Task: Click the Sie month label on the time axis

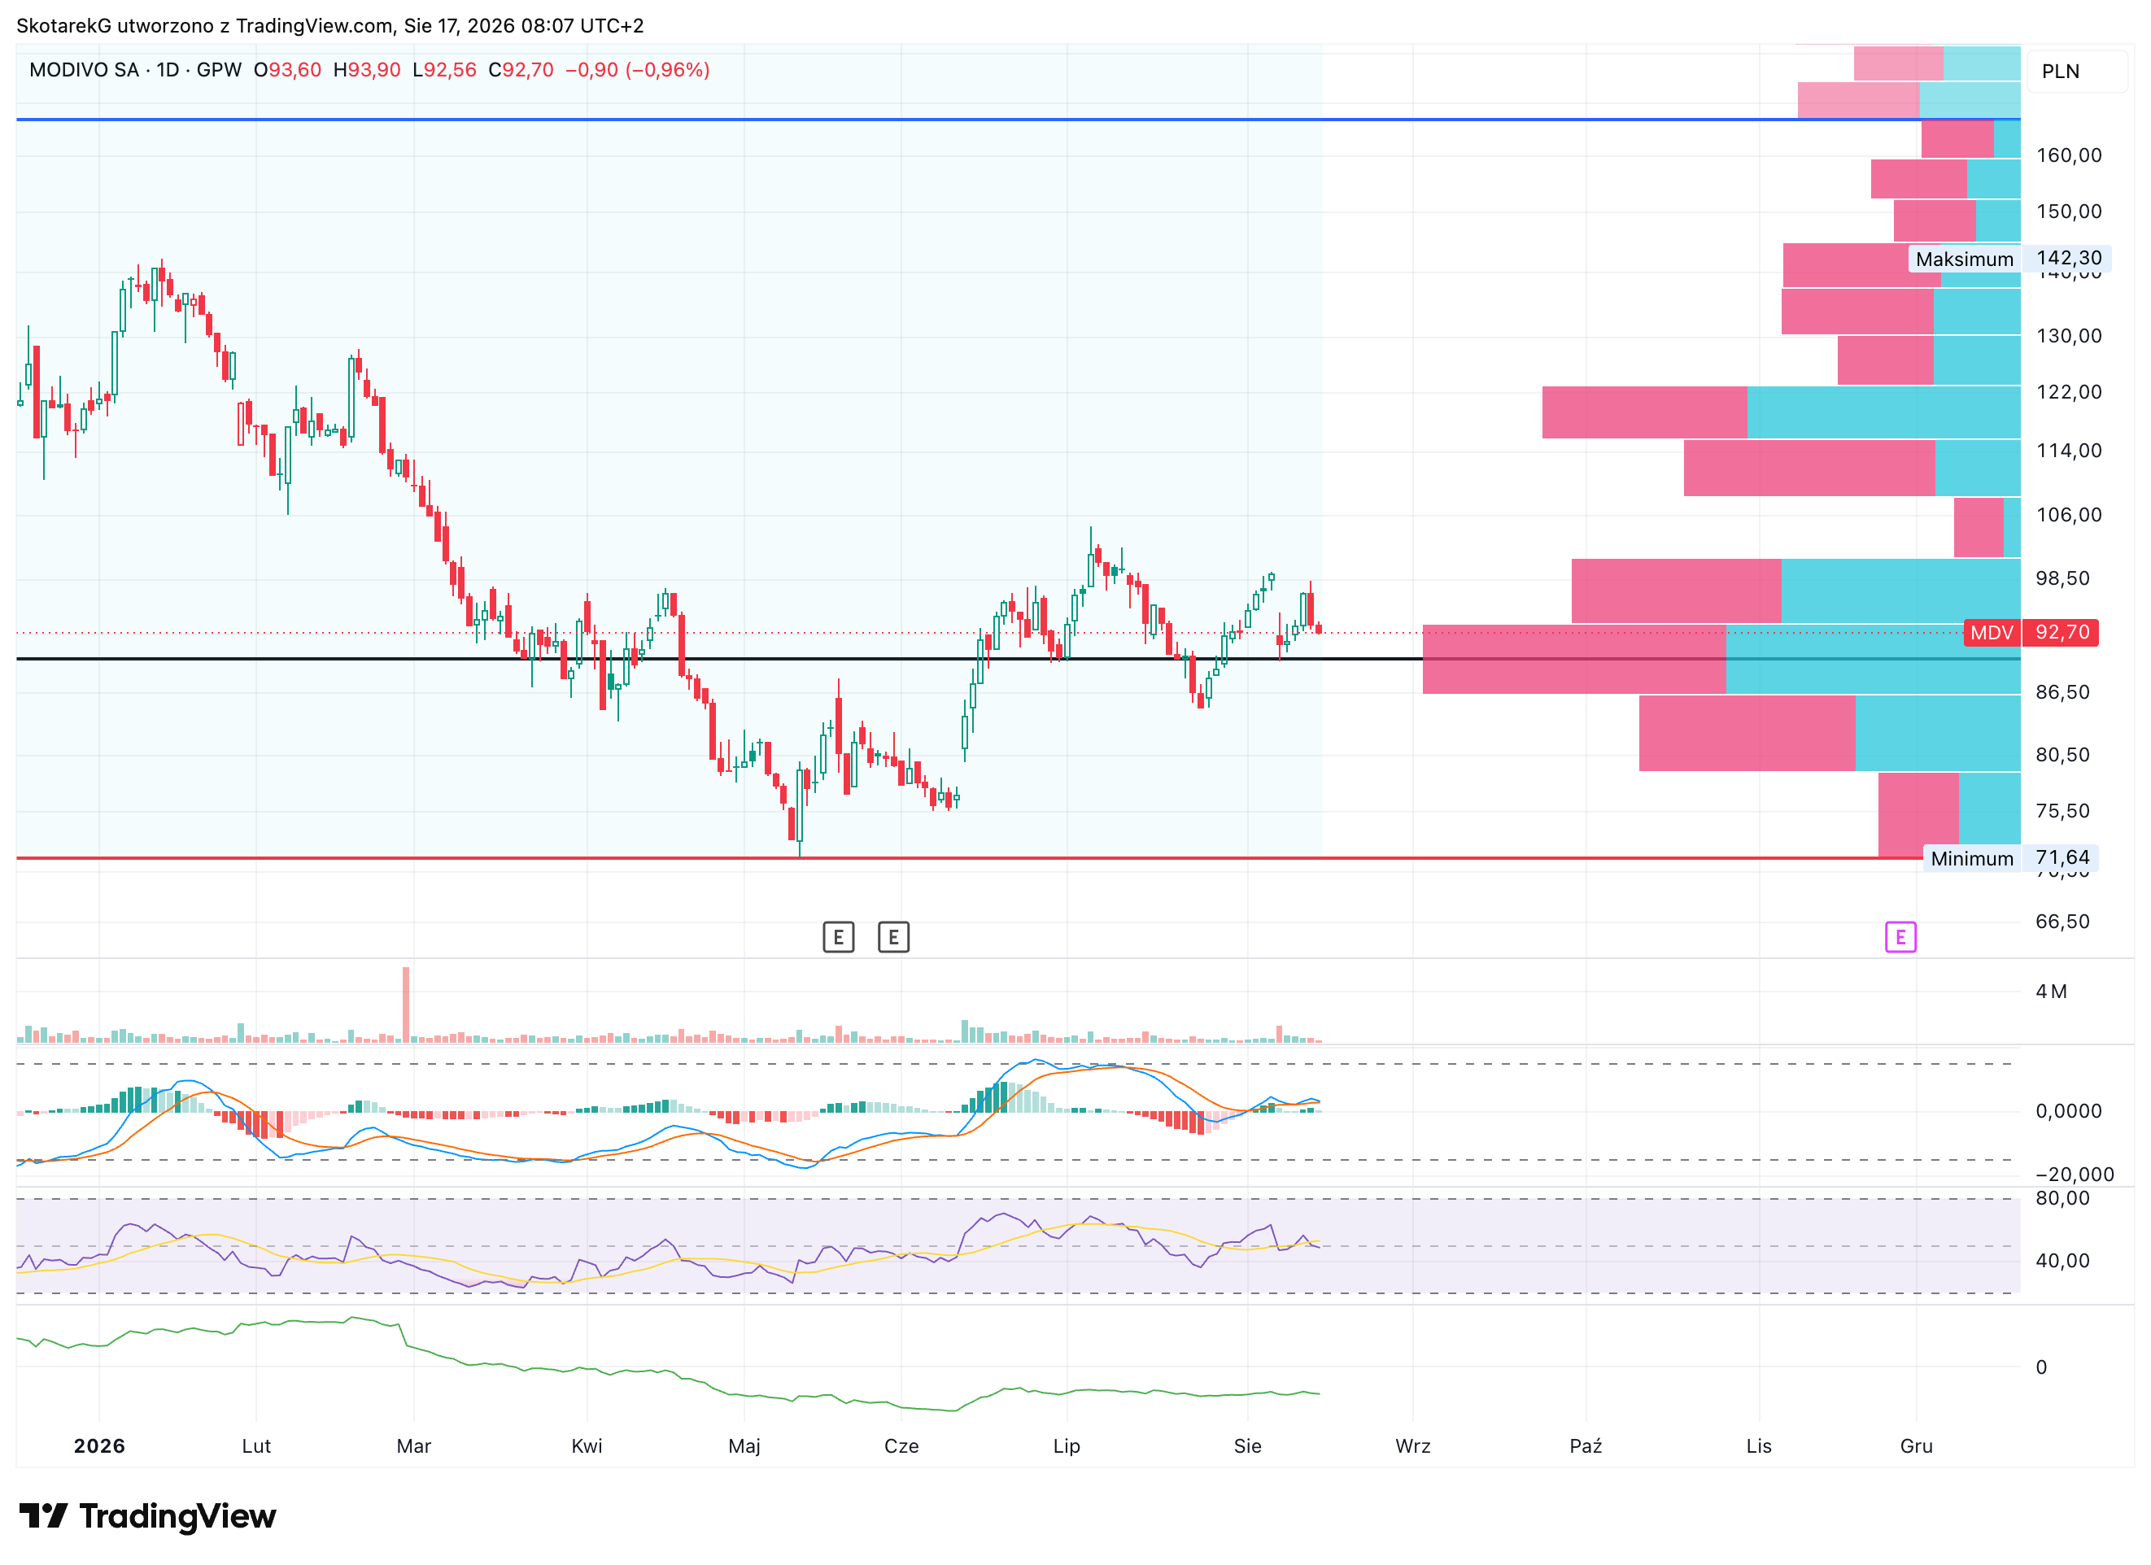Action: click(x=1248, y=1445)
